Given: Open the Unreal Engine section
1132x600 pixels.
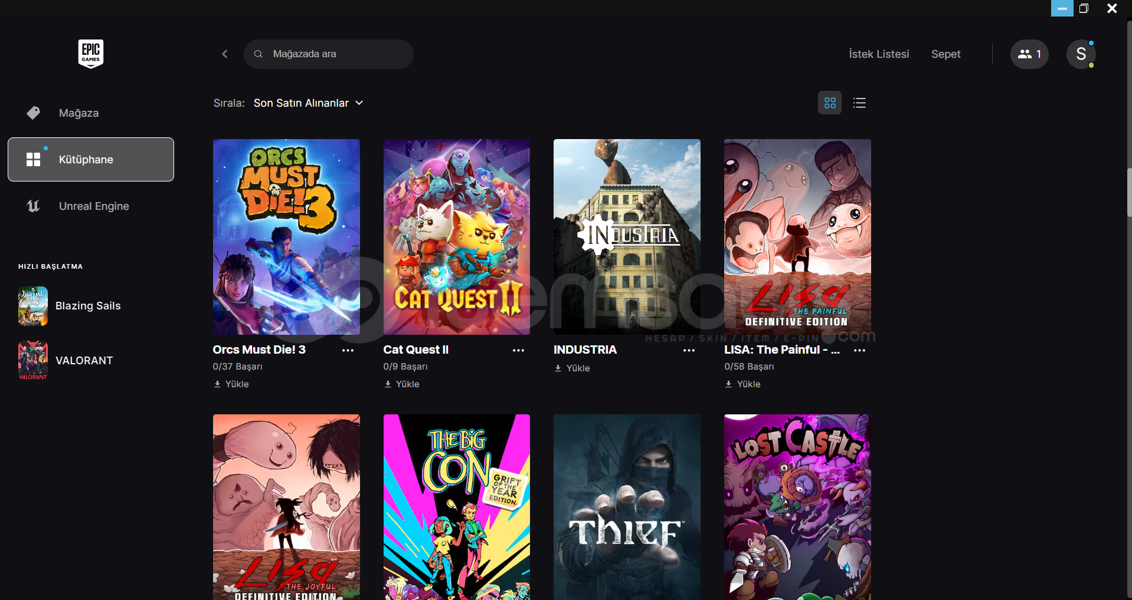Looking at the screenshot, I should (x=91, y=206).
